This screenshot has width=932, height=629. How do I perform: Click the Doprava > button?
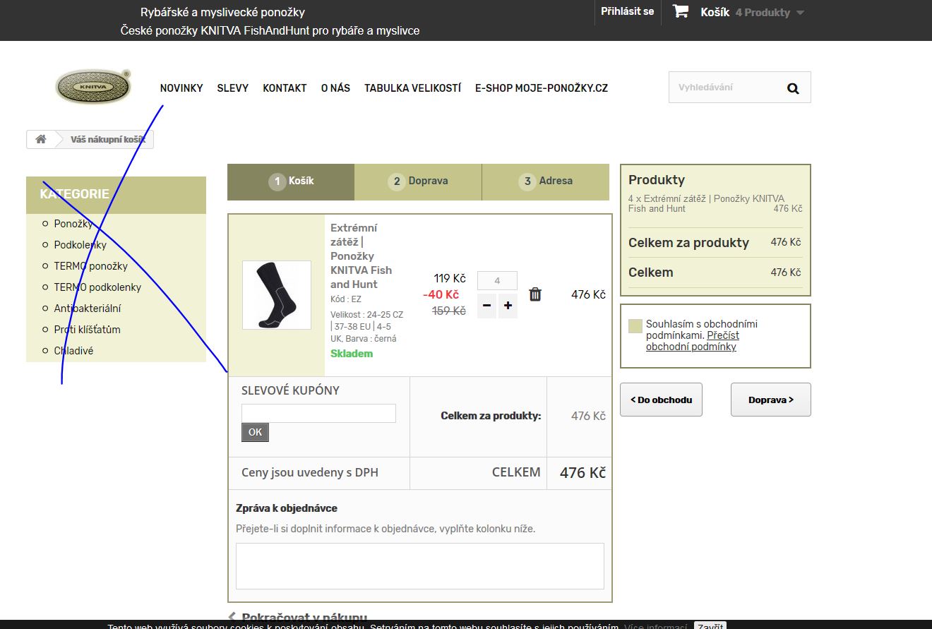(x=770, y=400)
